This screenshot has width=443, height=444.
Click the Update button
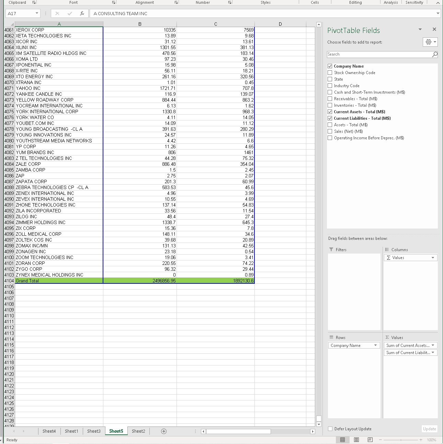(429, 429)
